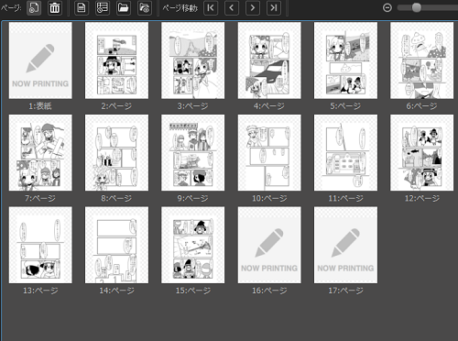Click the label "17:ページ"
The width and height of the screenshot is (458, 341).
point(345,291)
